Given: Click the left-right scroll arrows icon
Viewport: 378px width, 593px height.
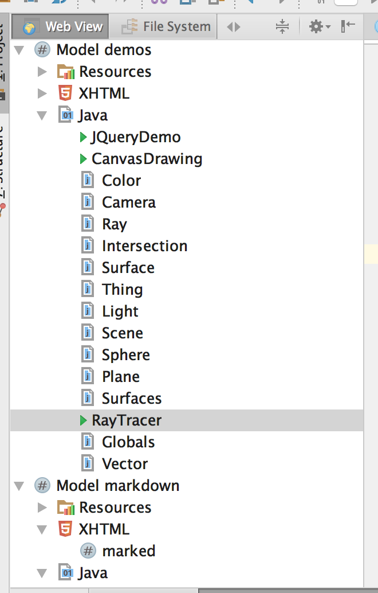Looking at the screenshot, I should pos(234,26).
